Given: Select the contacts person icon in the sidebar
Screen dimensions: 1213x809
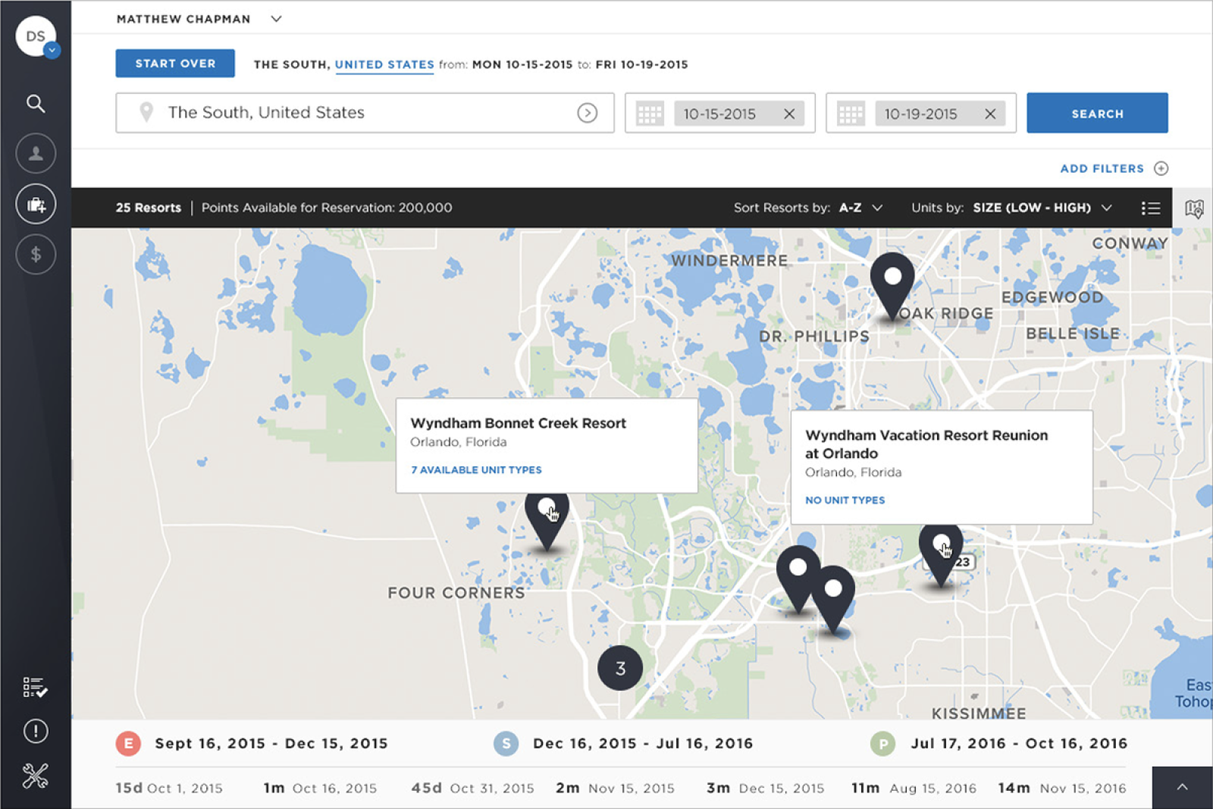Looking at the screenshot, I should click(35, 153).
